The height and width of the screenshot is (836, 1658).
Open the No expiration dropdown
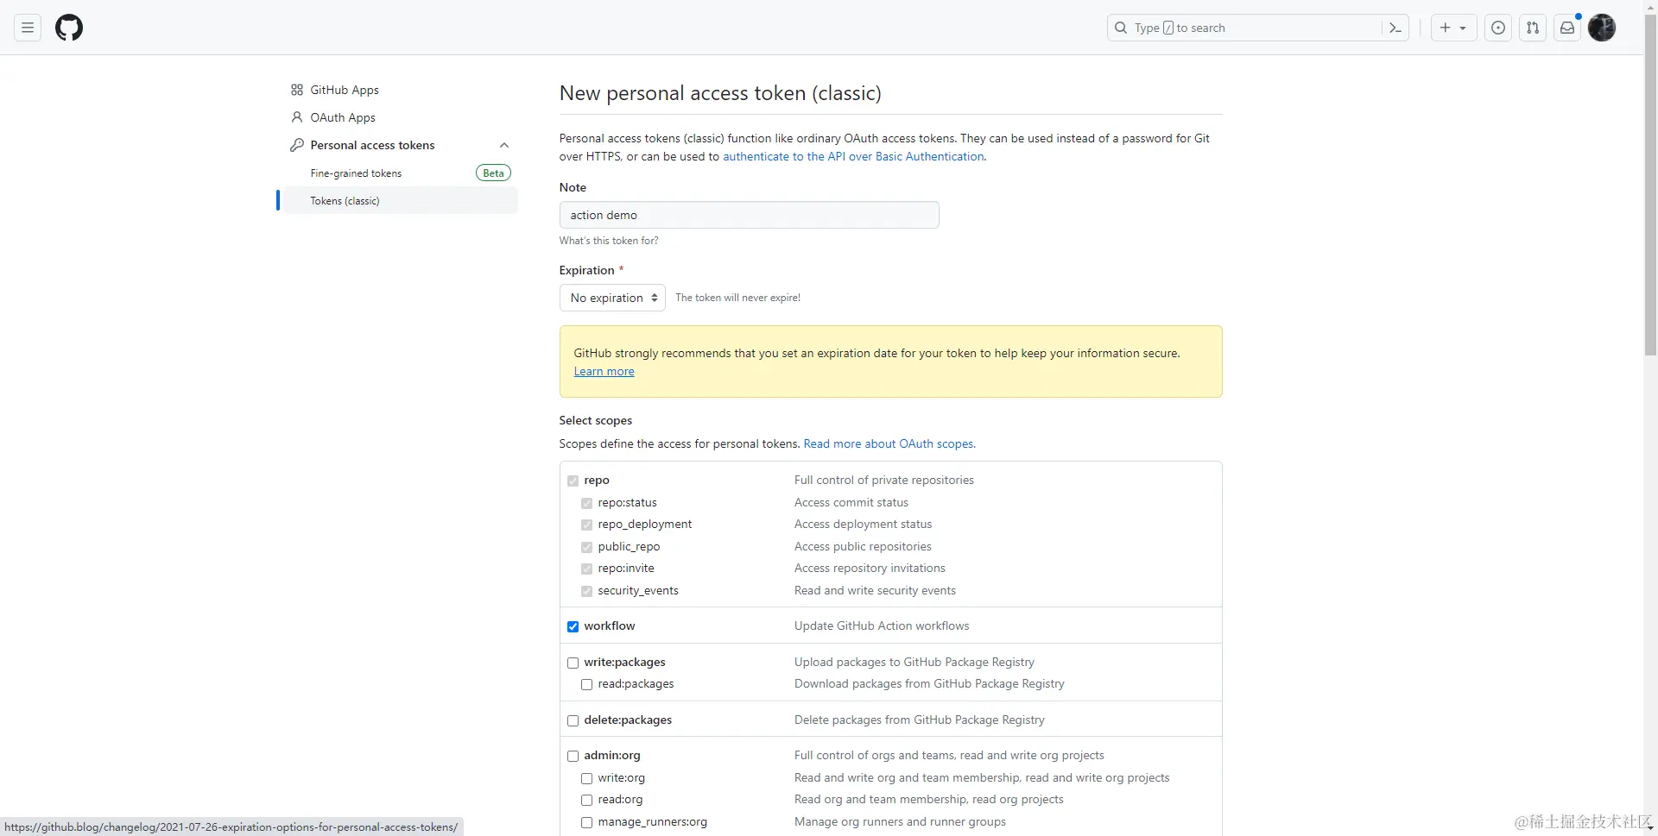(612, 298)
